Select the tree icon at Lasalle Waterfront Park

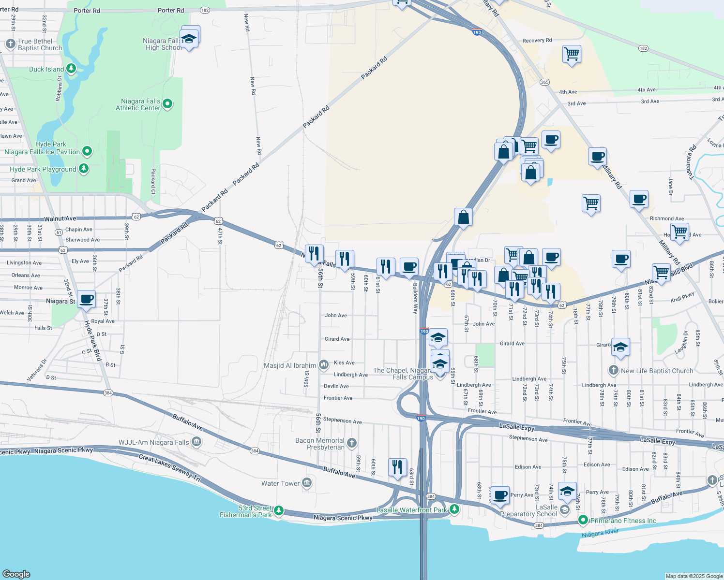(x=453, y=508)
